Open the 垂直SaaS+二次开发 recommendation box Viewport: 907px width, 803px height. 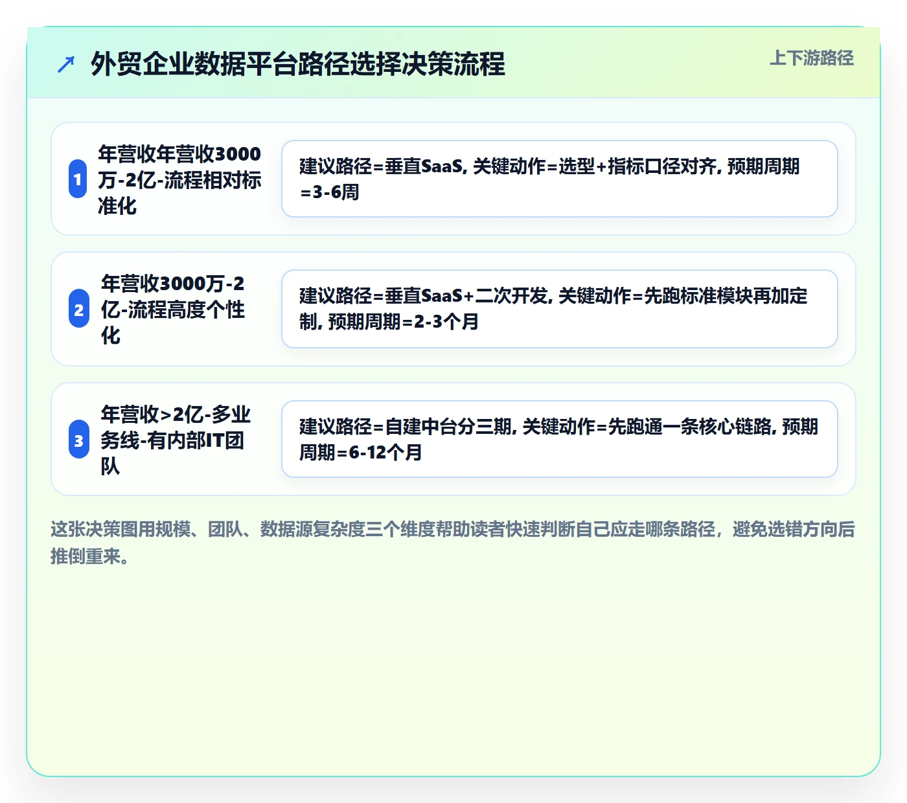[560, 309]
